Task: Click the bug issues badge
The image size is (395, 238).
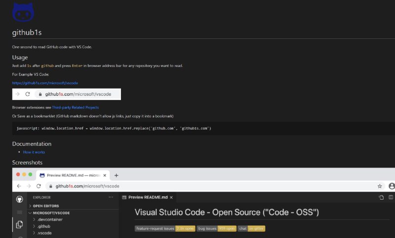Action: click(x=217, y=229)
